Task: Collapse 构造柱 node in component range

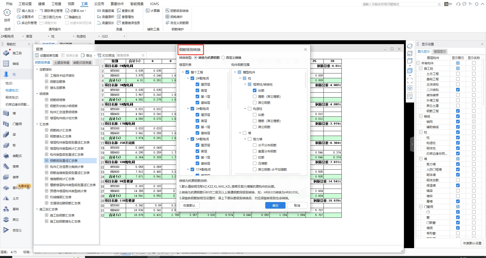Action: pos(245,109)
